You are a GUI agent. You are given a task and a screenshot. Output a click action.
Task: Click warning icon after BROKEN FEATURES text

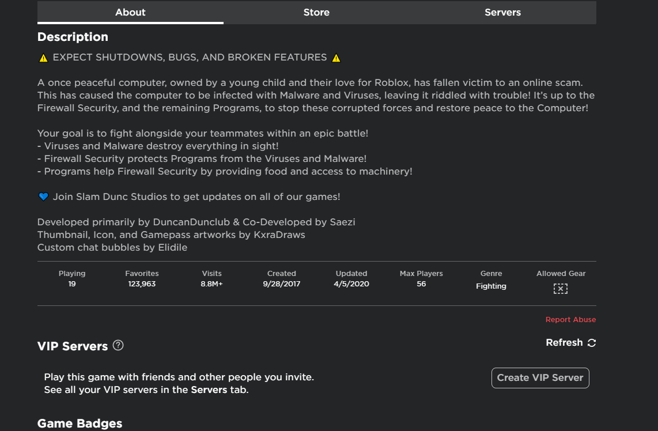pyautogui.click(x=336, y=58)
